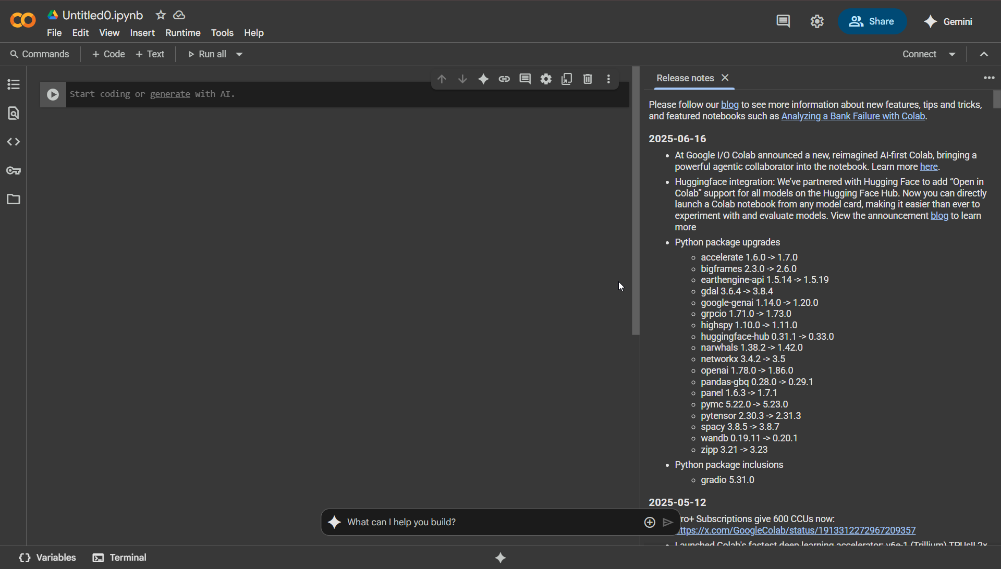
Task: Add a comment to the cell
Action: tap(525, 79)
